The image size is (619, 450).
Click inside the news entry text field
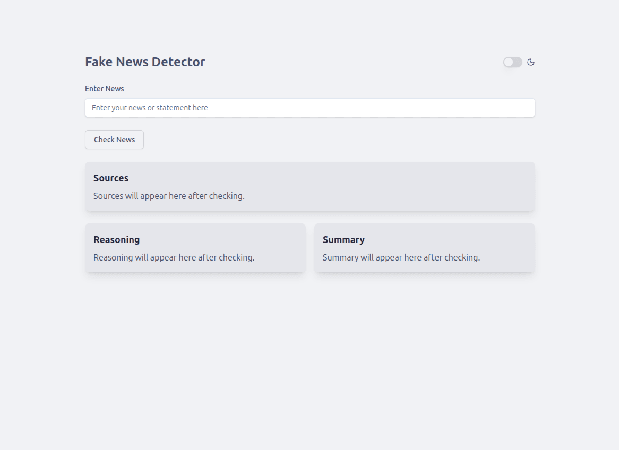tap(310, 108)
